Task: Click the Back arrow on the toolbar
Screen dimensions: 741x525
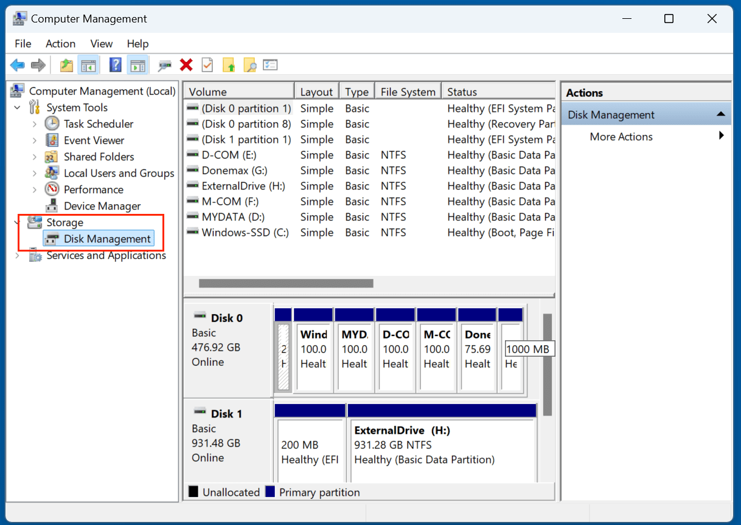Action: click(17, 65)
